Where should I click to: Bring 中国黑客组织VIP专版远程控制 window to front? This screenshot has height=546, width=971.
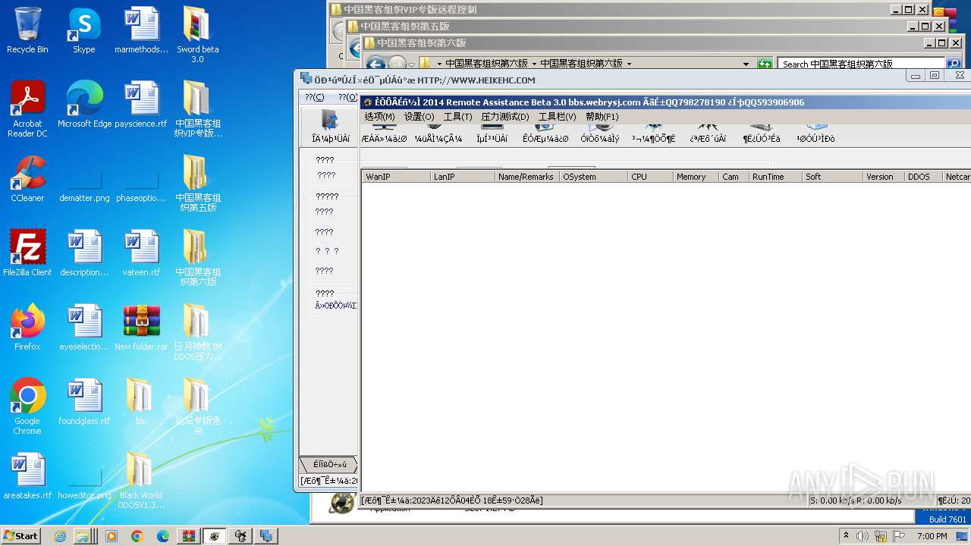(x=614, y=10)
